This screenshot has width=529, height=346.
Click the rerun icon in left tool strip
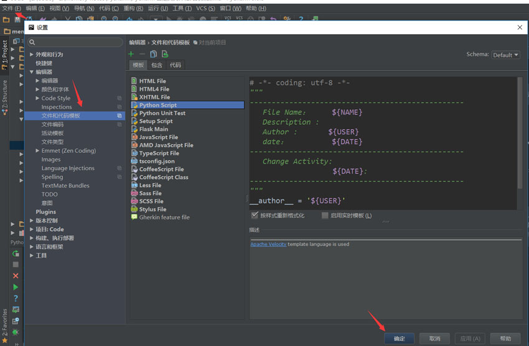click(x=16, y=253)
